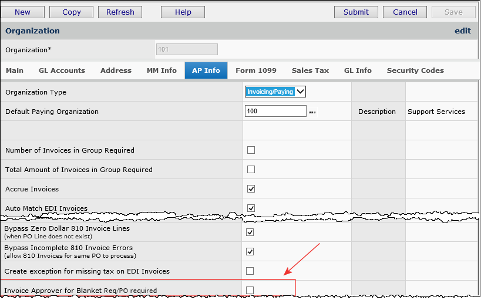The image size is (481, 300).
Task: Click the New button
Action: coord(22,12)
